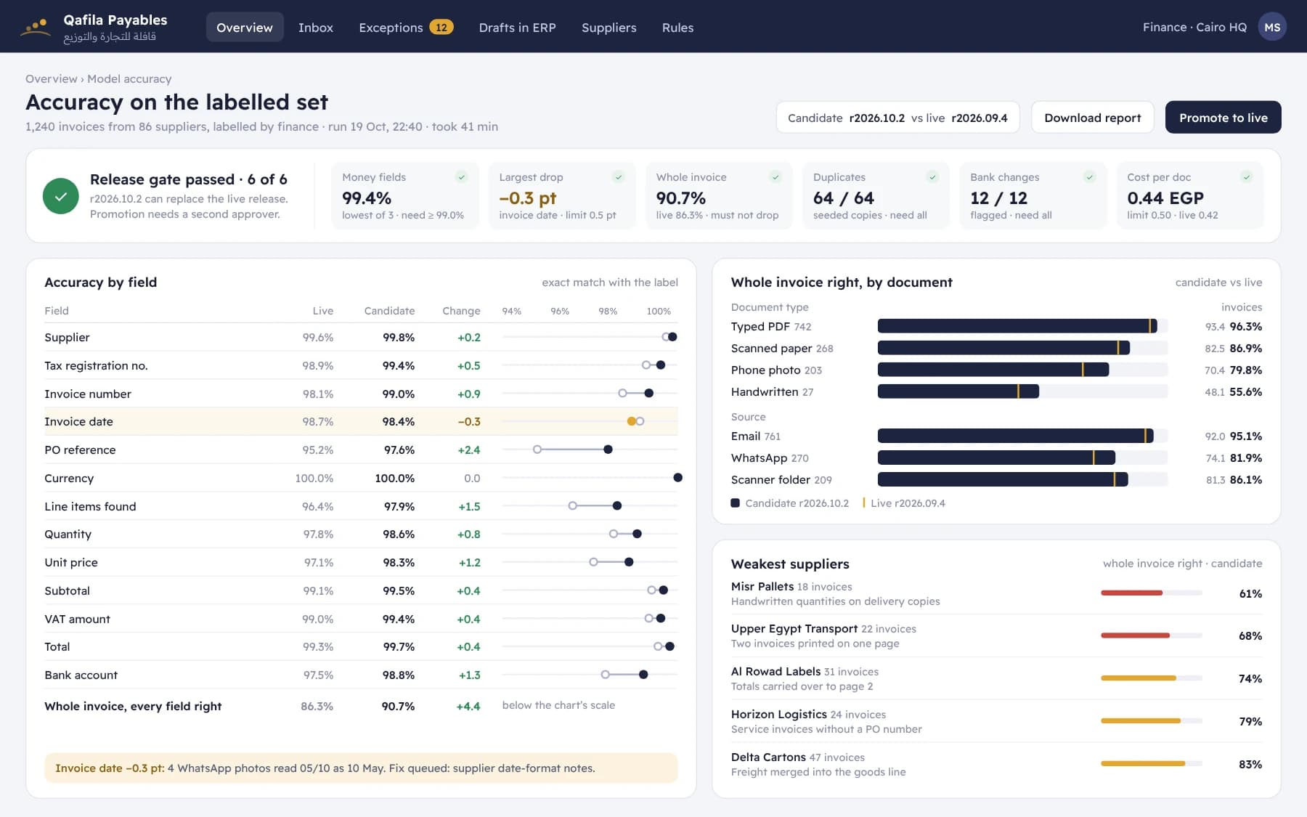Click the Bank changes check icon
Screen dimensions: 1307x817
pos(1089,177)
